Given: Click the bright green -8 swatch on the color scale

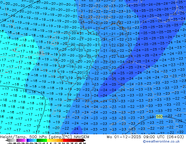Looking at the screenshot, I should [x=46, y=140].
